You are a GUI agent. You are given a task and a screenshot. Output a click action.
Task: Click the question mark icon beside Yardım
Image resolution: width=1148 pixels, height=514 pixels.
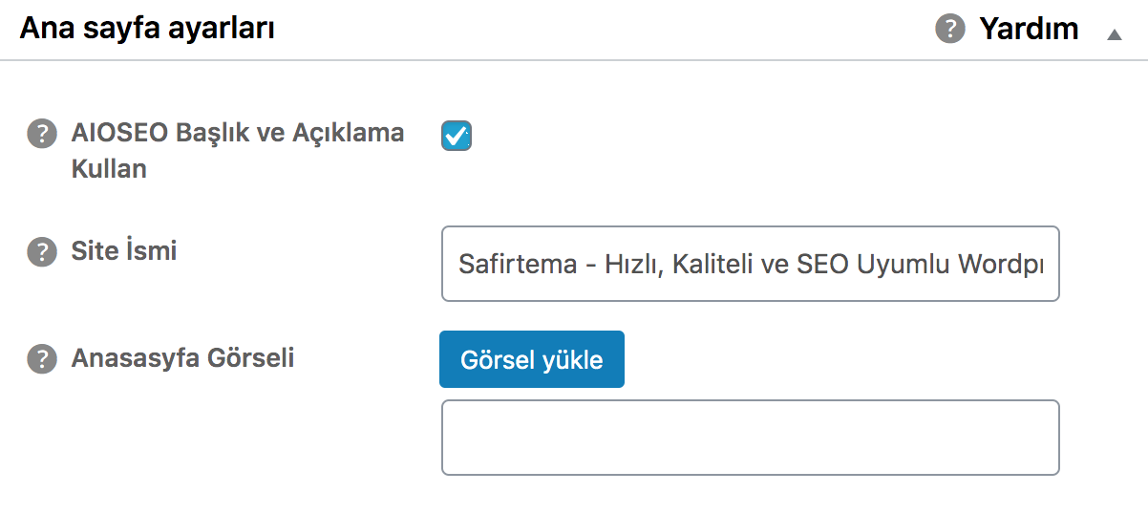coord(949,29)
